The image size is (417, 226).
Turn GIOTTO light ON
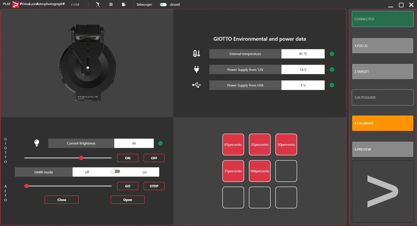click(x=128, y=158)
